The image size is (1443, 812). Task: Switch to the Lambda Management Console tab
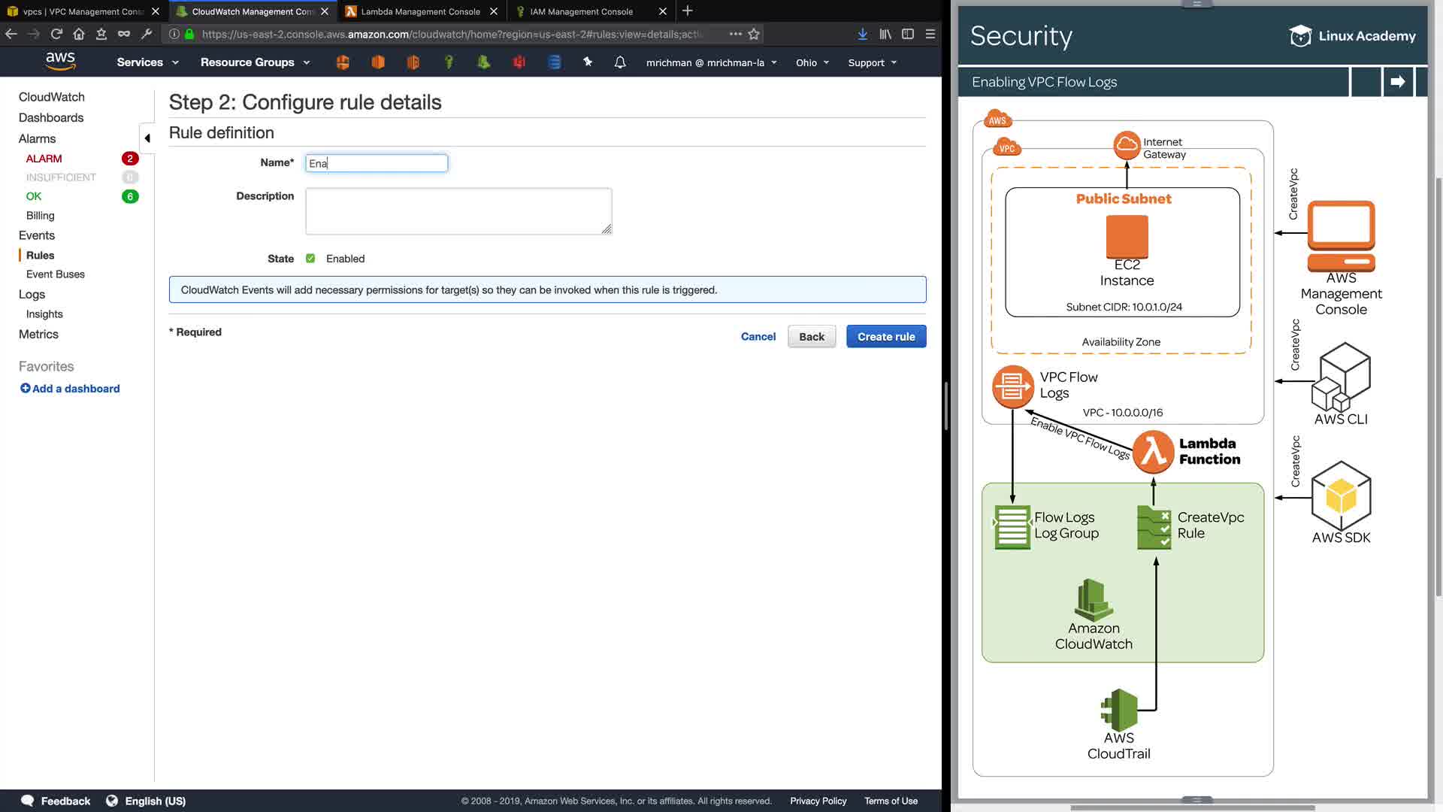(x=420, y=11)
